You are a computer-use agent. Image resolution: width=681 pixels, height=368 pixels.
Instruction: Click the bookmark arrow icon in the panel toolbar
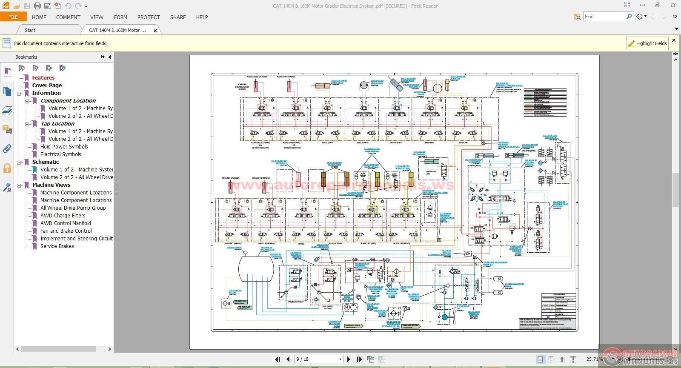49,68
